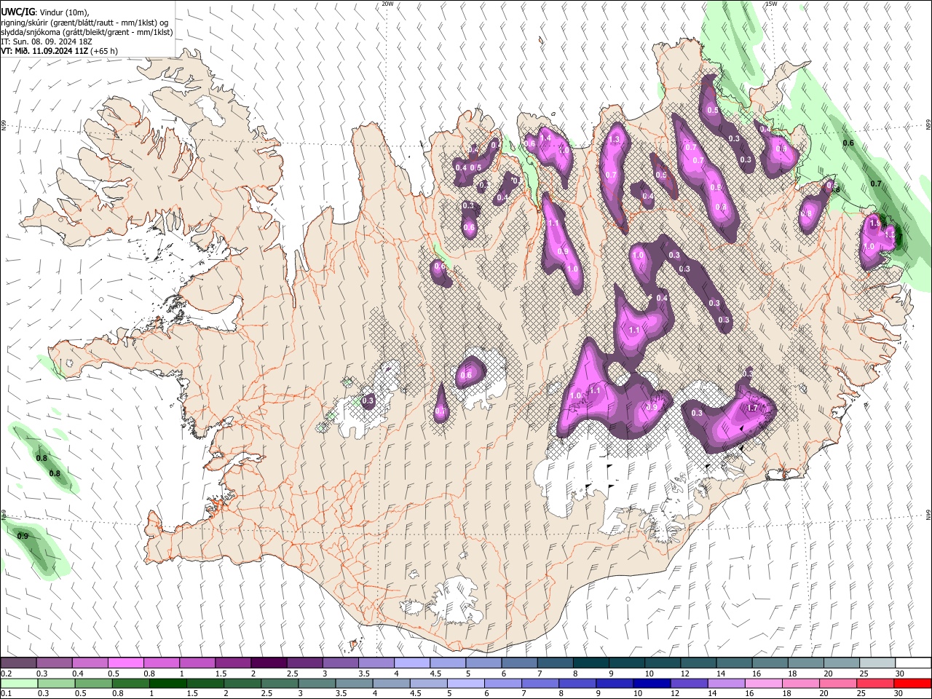Pick the pink bottom-row swatch labeled 18
Image resolution: width=932 pixels, height=699 pixels.
pos(799,683)
